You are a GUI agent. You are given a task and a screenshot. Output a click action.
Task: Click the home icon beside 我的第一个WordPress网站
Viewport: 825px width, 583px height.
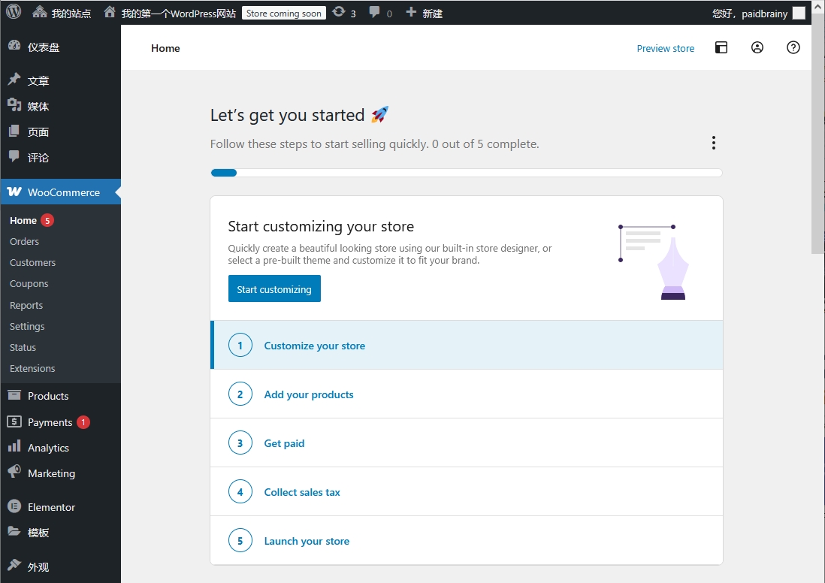click(x=110, y=12)
